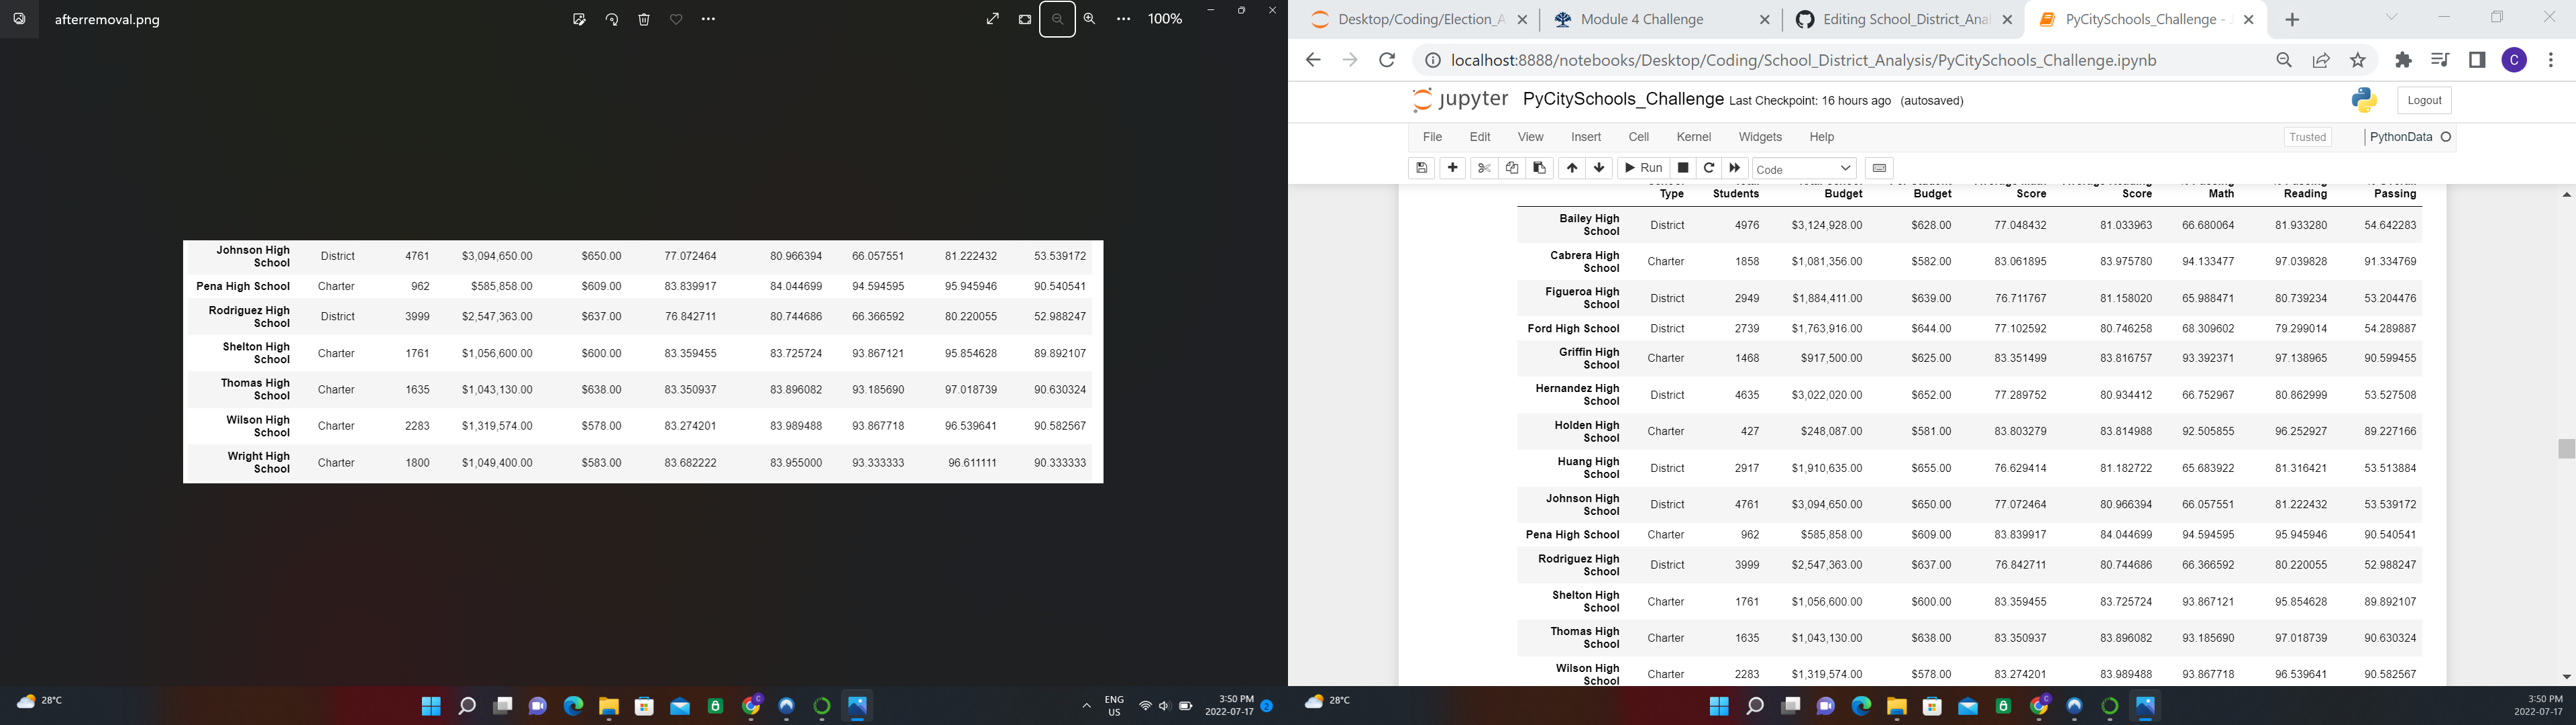Open the Kernel menu
This screenshot has width=2576, height=725.
1693,137
